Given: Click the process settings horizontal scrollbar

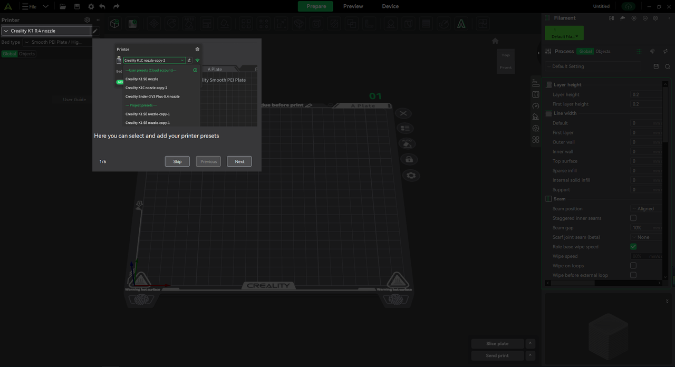Looking at the screenshot, I should pos(574,283).
